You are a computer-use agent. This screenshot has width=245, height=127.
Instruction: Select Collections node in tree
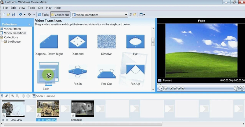[11, 37]
